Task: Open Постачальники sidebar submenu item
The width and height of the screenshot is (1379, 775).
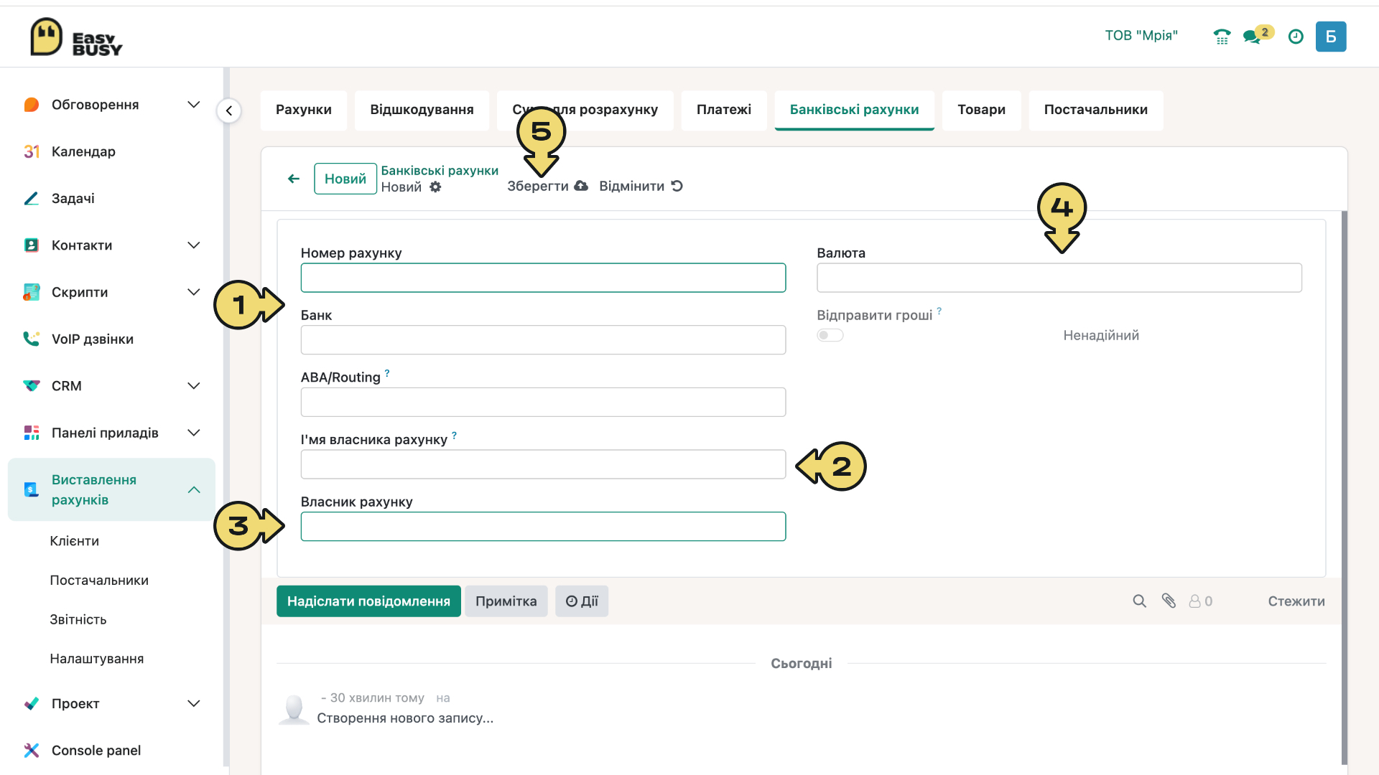Action: coord(99,581)
